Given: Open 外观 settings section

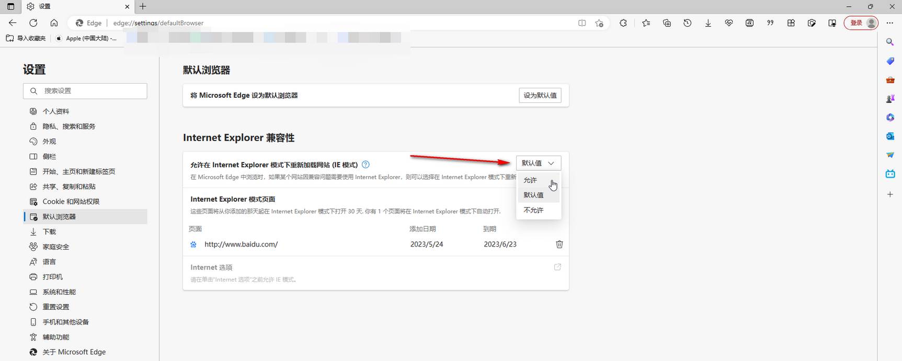Looking at the screenshot, I should tap(86, 142).
